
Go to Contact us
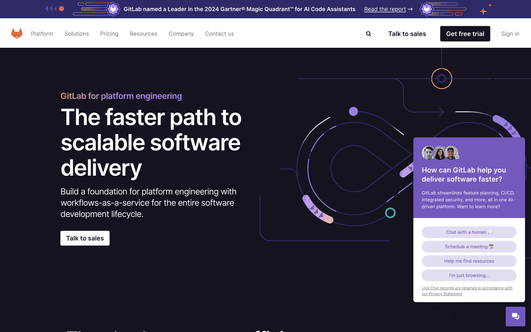click(220, 34)
